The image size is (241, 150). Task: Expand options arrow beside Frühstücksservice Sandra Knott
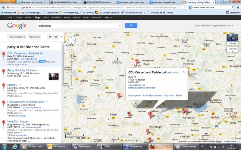point(47,102)
